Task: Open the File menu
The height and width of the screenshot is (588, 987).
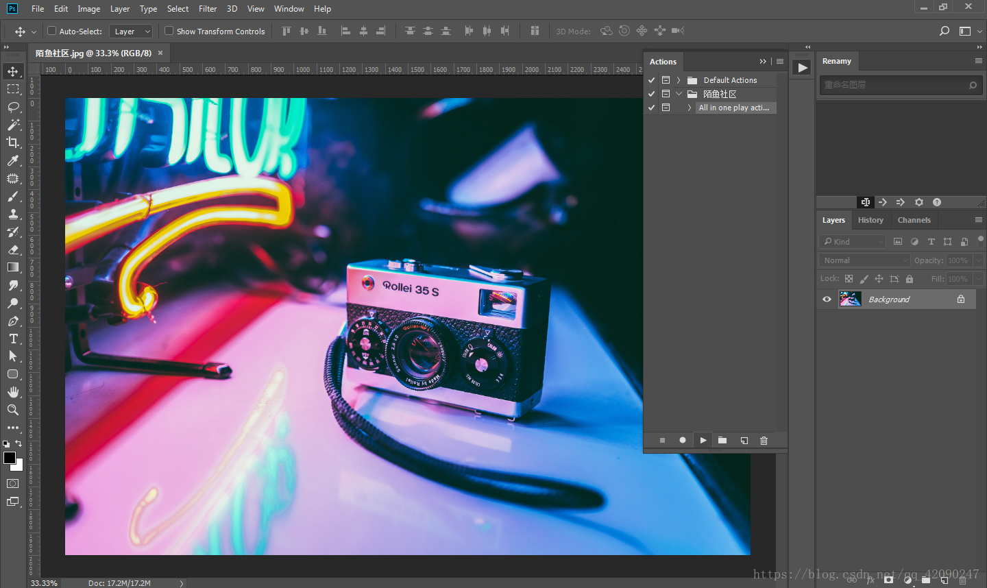Action: point(38,9)
